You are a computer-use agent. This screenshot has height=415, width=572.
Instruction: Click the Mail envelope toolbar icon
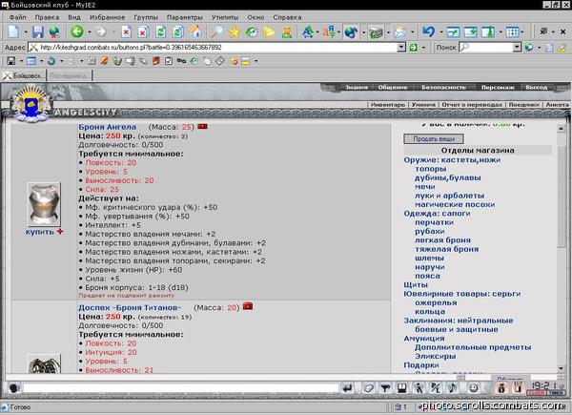[400, 32]
